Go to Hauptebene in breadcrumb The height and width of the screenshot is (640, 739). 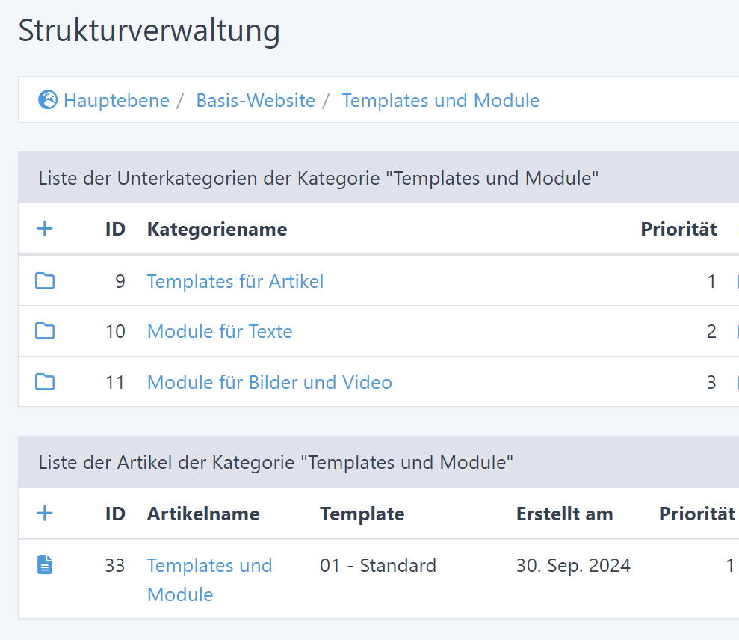coord(116,100)
